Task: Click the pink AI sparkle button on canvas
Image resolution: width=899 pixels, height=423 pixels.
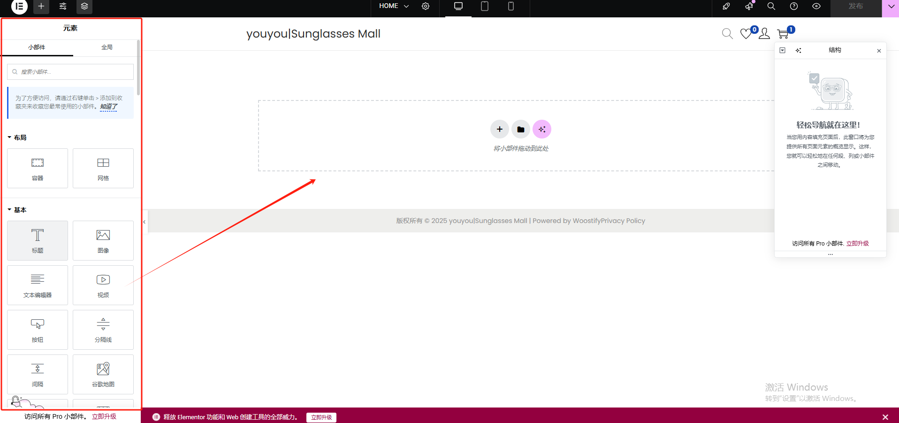Action: point(542,129)
